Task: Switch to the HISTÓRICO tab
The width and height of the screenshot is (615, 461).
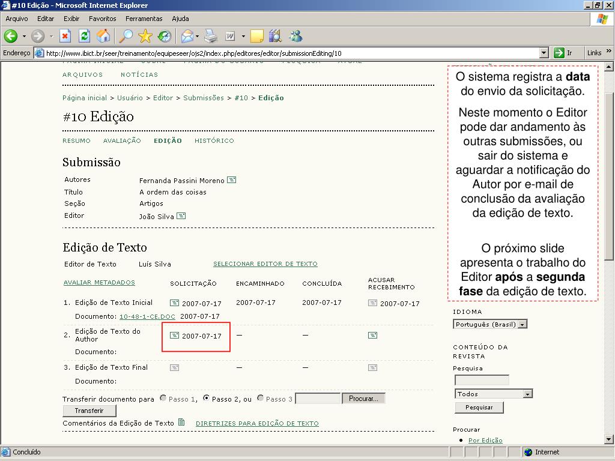Action: point(214,140)
